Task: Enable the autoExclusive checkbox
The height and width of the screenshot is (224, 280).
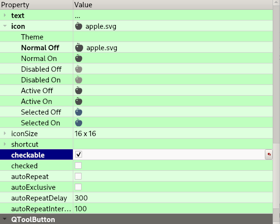Action: (78, 187)
